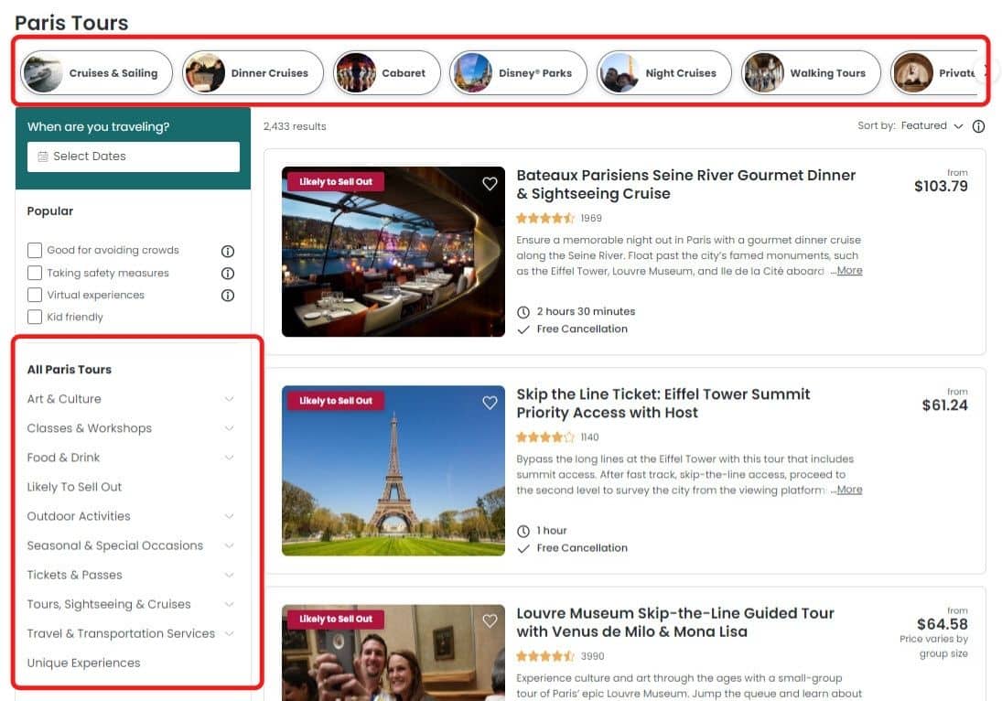Open Unique Experiences category link
Screen dimensions: 1002x701
click(x=83, y=663)
